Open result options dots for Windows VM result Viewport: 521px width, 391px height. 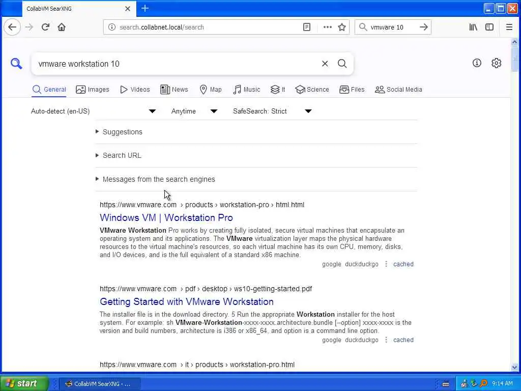coord(386,264)
